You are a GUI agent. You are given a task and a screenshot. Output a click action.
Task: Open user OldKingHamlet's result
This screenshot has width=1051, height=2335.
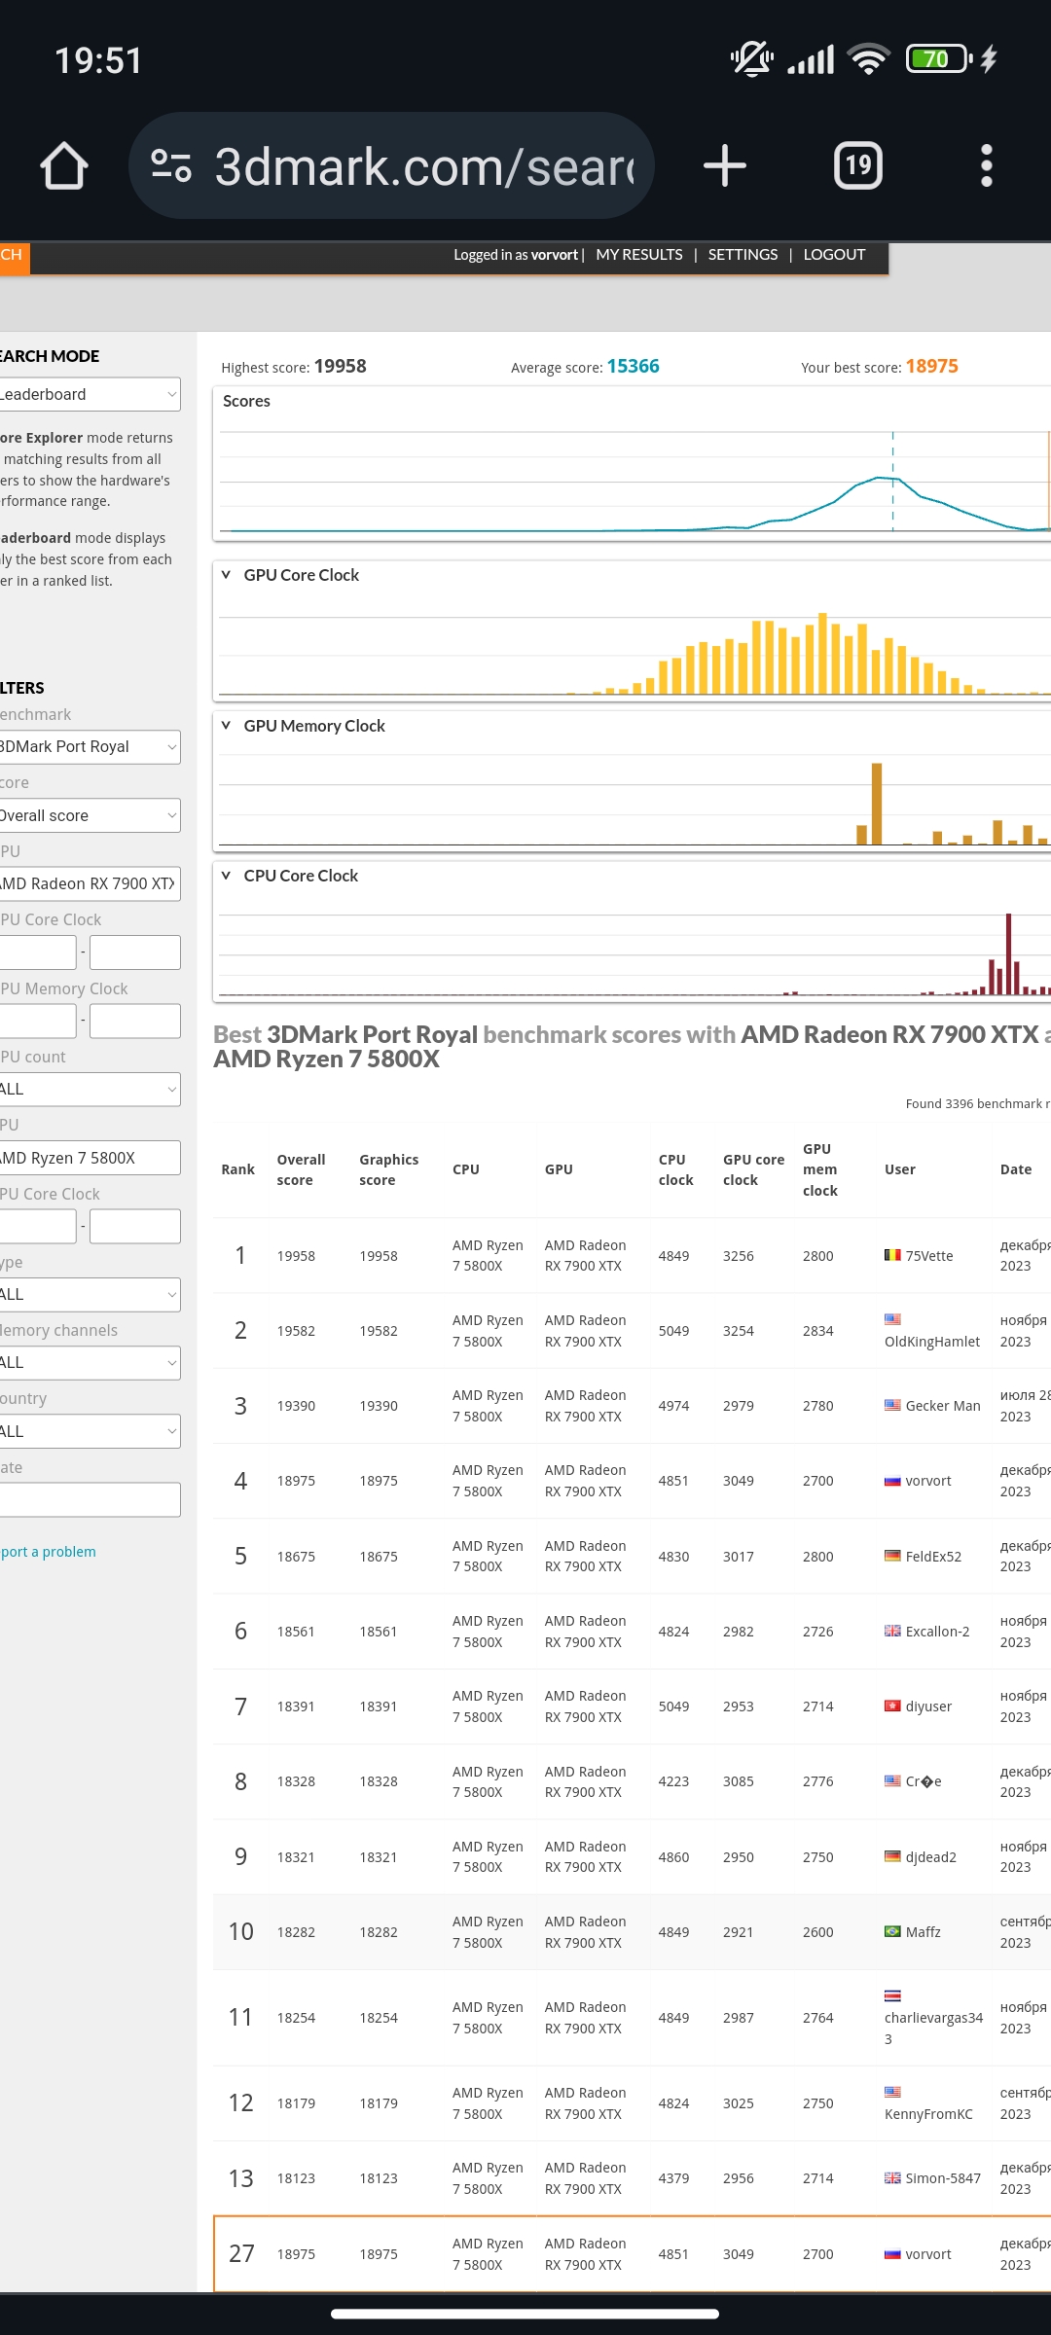click(x=932, y=1342)
